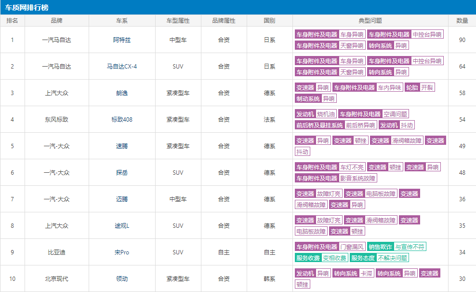
Task: Click the 品牌 column header
Action: (56, 20)
